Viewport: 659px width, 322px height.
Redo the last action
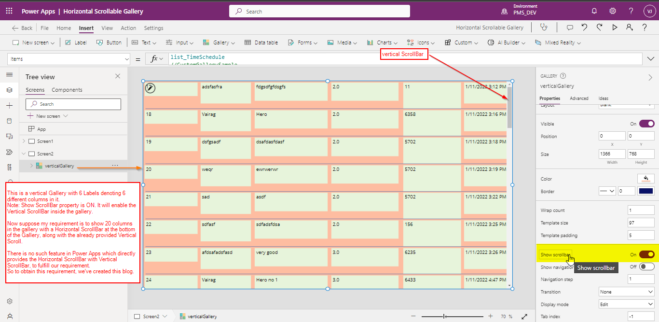[599, 28]
